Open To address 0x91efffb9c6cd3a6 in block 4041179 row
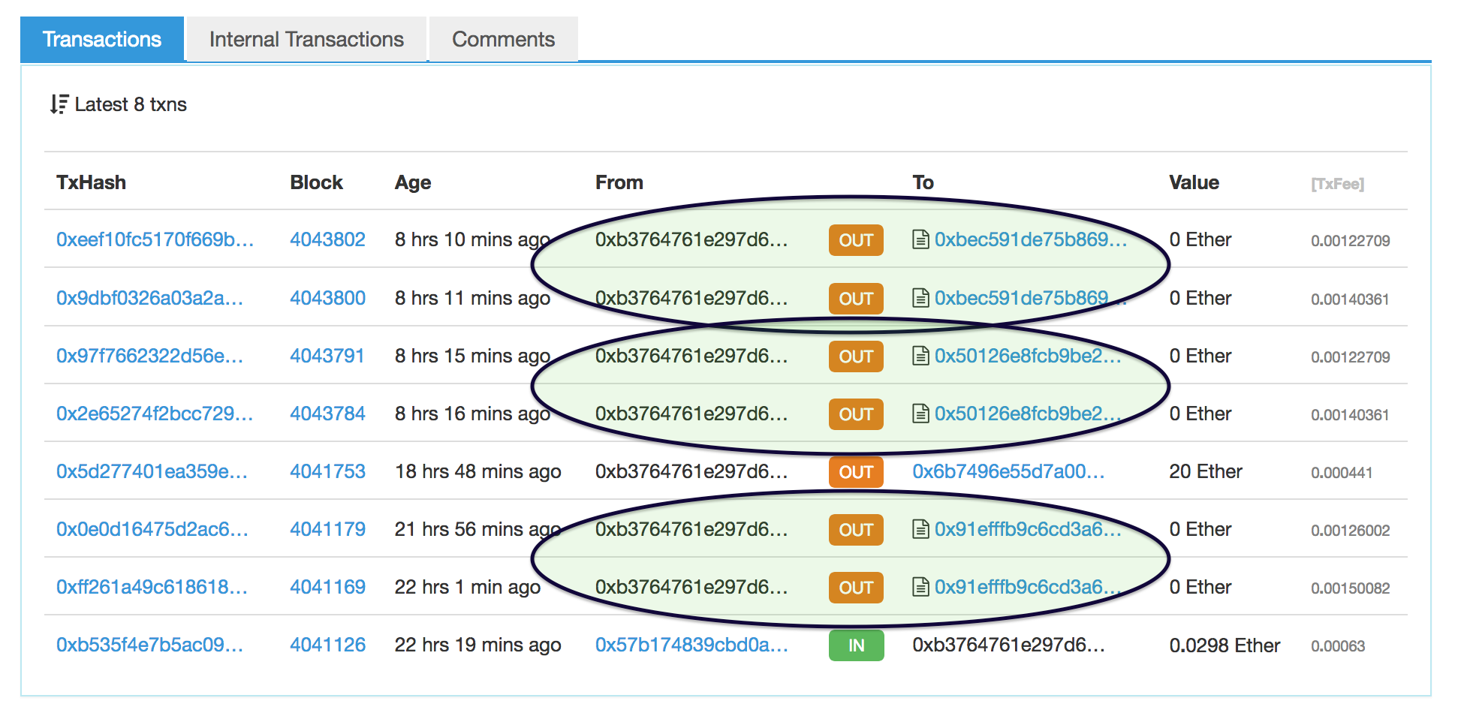This screenshot has height=719, width=1458. tap(1028, 529)
